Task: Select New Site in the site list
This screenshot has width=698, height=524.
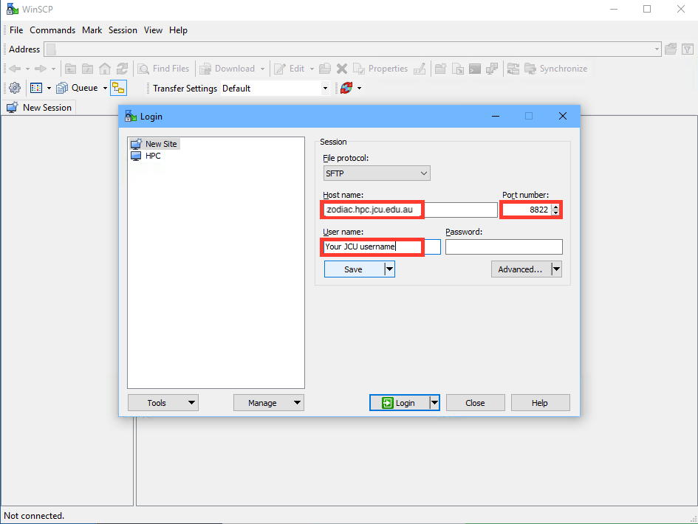Action: [154, 144]
